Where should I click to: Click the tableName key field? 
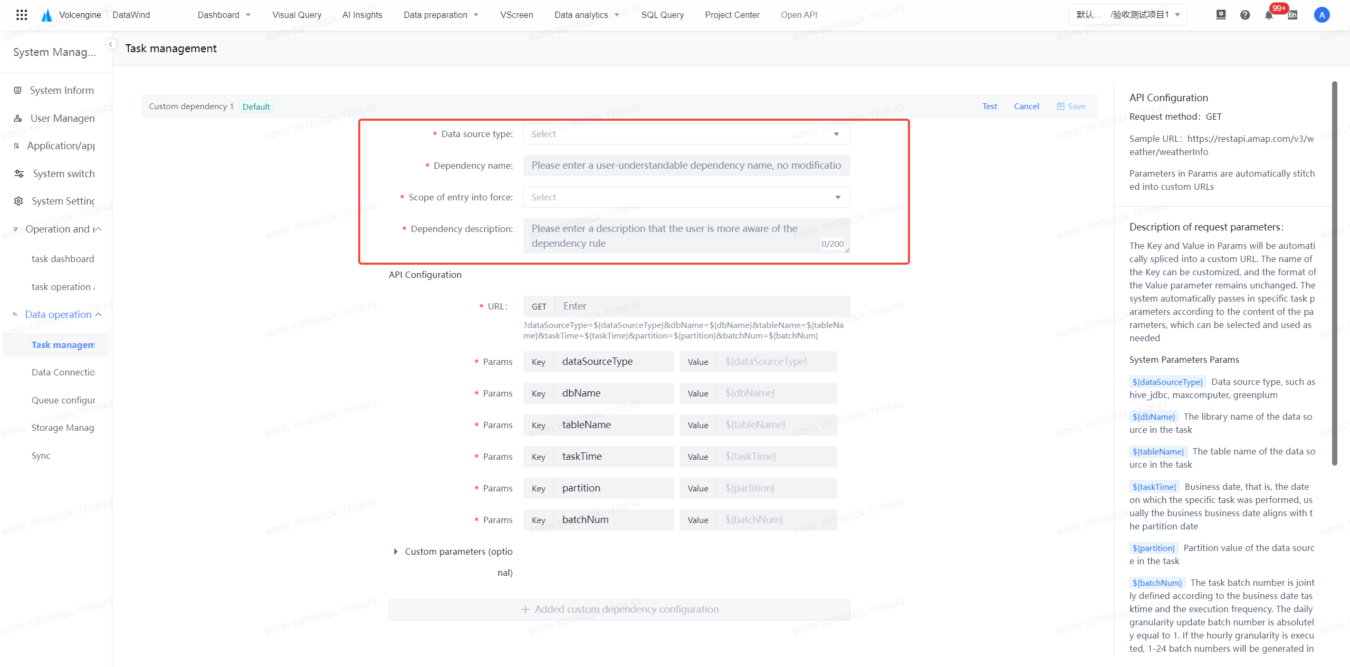[x=613, y=425]
